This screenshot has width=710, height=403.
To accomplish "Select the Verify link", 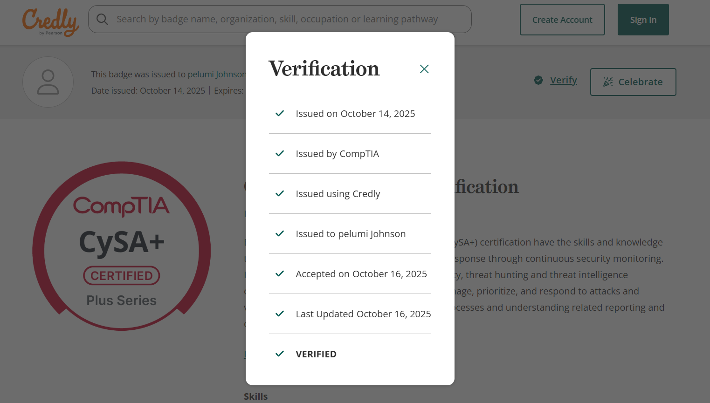I will click(563, 80).
